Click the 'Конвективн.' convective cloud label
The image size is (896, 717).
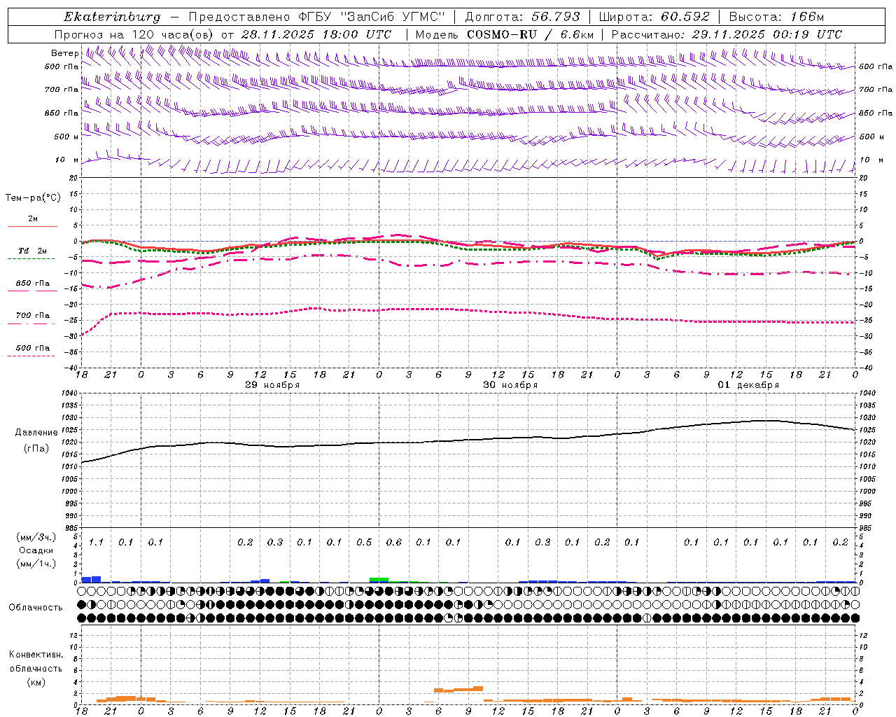[36, 655]
